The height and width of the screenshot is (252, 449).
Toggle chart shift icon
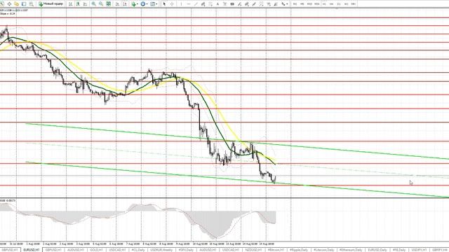tap(125, 4)
